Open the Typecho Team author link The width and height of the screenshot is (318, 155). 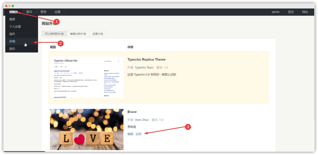144,68
